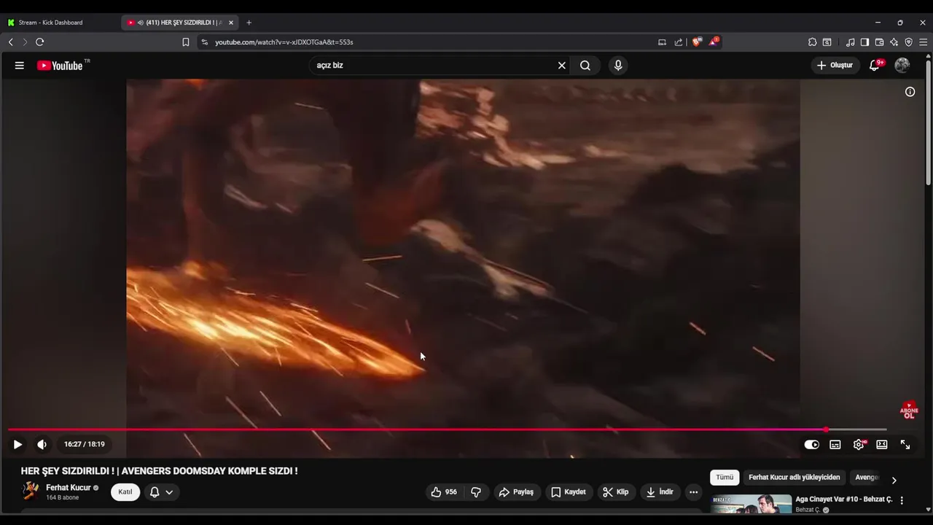Reload the current page
The image size is (933, 525).
pos(40,42)
